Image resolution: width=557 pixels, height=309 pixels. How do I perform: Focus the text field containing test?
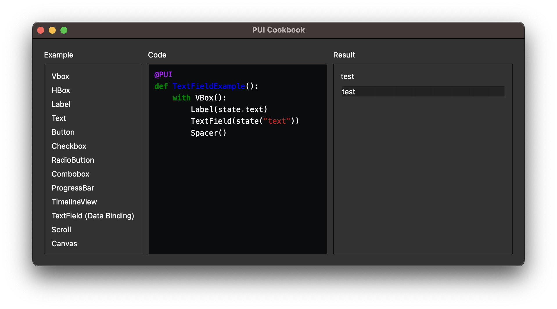click(423, 92)
